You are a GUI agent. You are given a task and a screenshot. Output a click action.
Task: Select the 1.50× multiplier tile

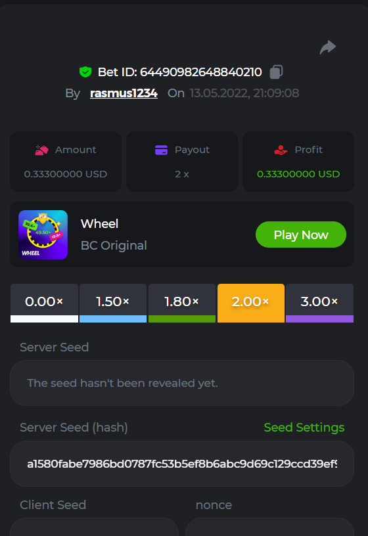113,303
